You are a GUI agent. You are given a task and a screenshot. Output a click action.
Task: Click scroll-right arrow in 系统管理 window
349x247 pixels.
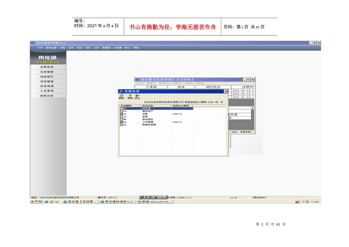pyautogui.click(x=252, y=108)
